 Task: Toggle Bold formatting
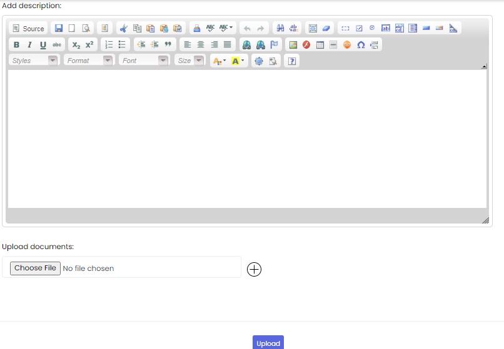(x=16, y=45)
